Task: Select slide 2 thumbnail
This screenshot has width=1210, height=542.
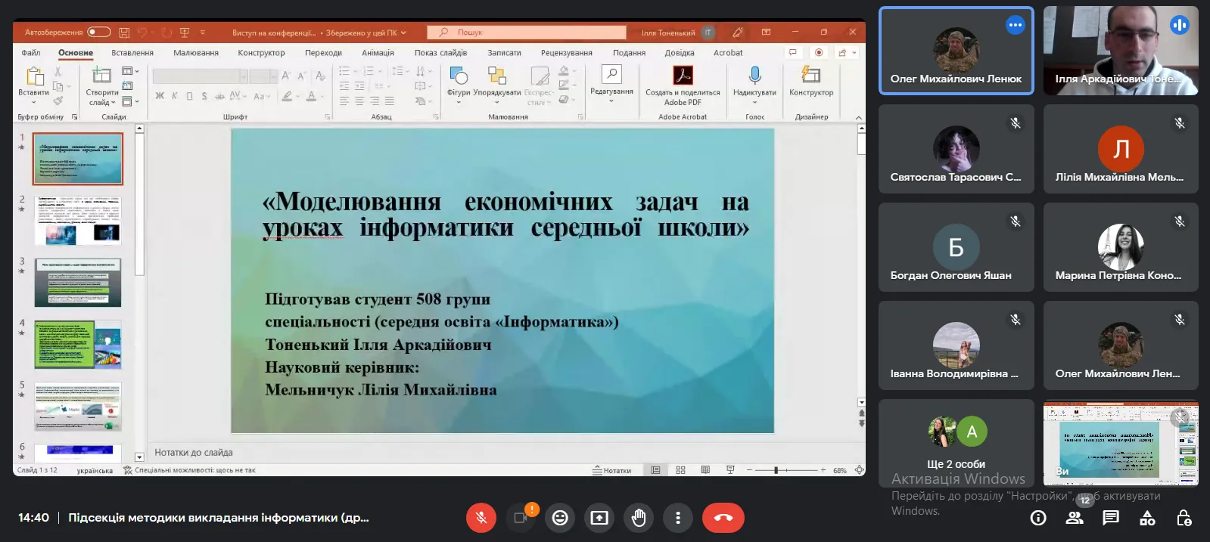Action: coord(78,221)
